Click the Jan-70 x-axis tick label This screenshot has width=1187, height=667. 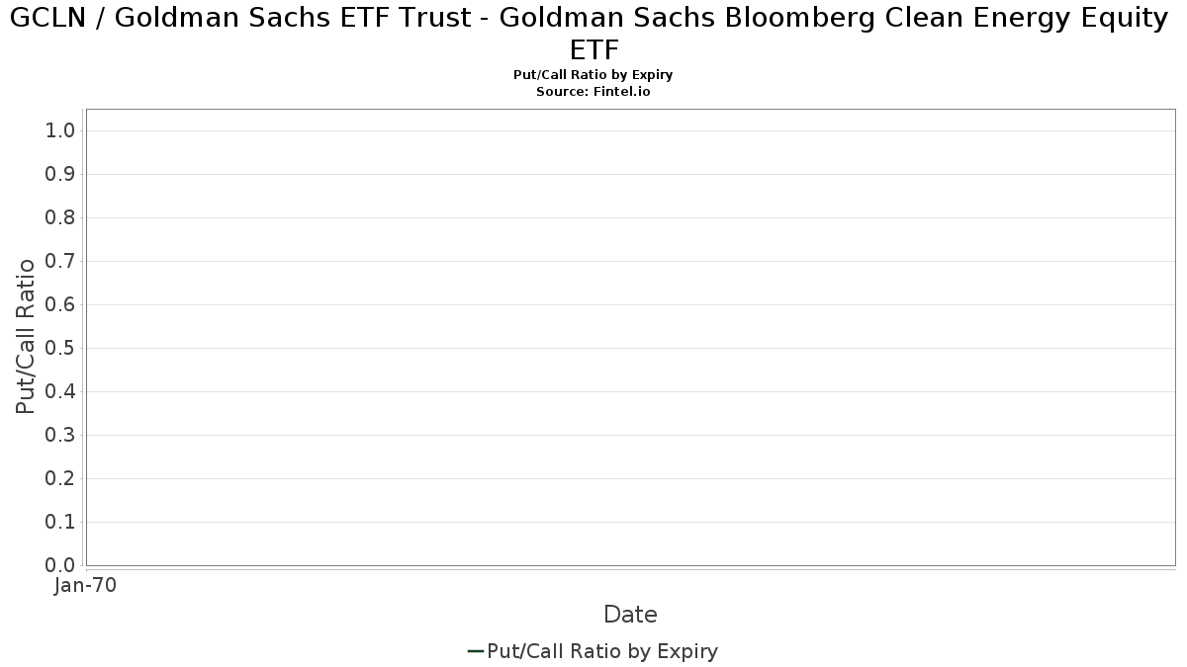coord(86,585)
